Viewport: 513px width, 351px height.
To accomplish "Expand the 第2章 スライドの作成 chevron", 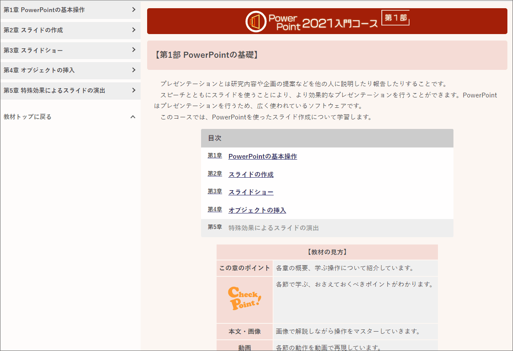I will (x=133, y=30).
